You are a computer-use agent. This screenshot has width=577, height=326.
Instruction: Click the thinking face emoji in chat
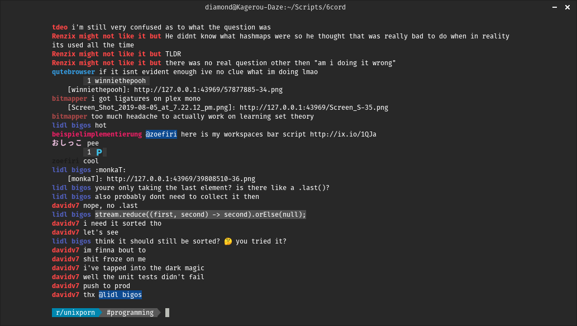pyautogui.click(x=227, y=241)
